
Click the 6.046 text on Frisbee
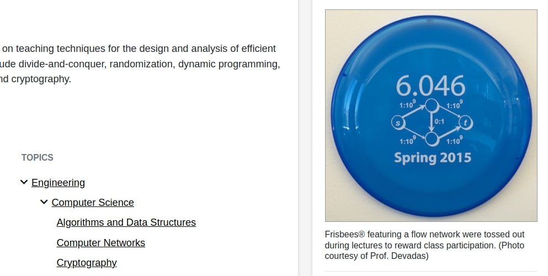[430, 86]
